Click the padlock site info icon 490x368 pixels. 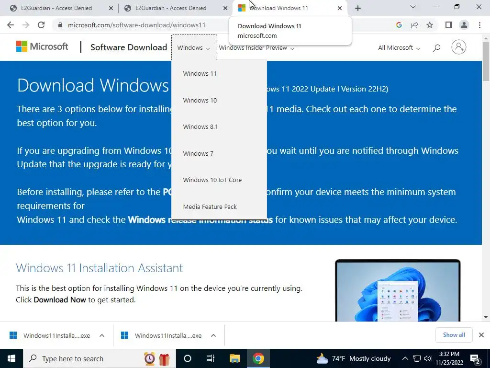(x=60, y=25)
